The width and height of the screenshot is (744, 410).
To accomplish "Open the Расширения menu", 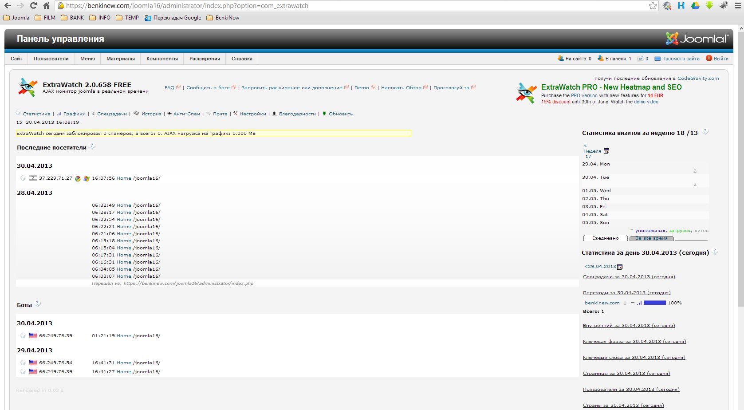I will tap(205, 59).
